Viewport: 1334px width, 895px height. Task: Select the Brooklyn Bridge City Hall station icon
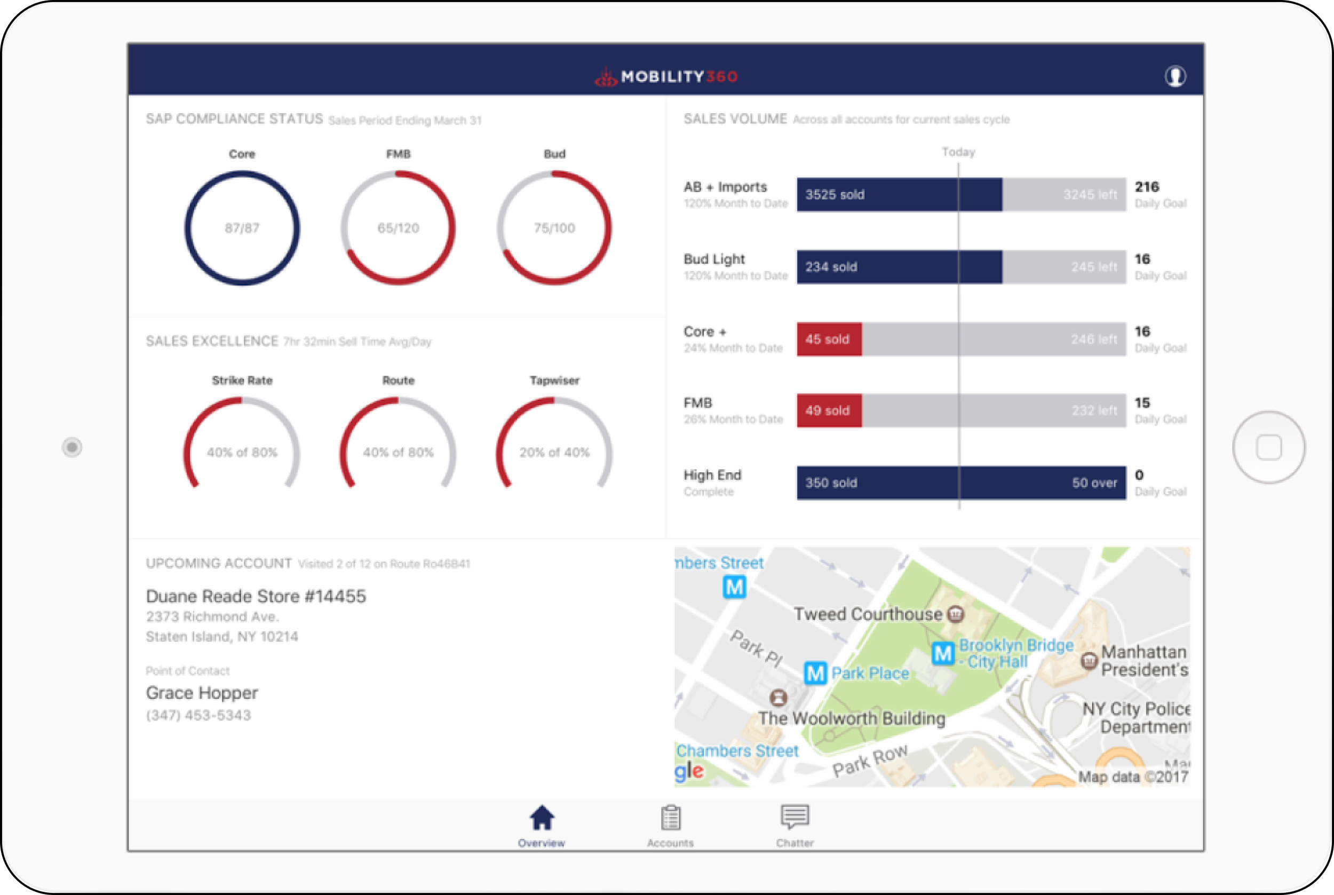click(942, 654)
